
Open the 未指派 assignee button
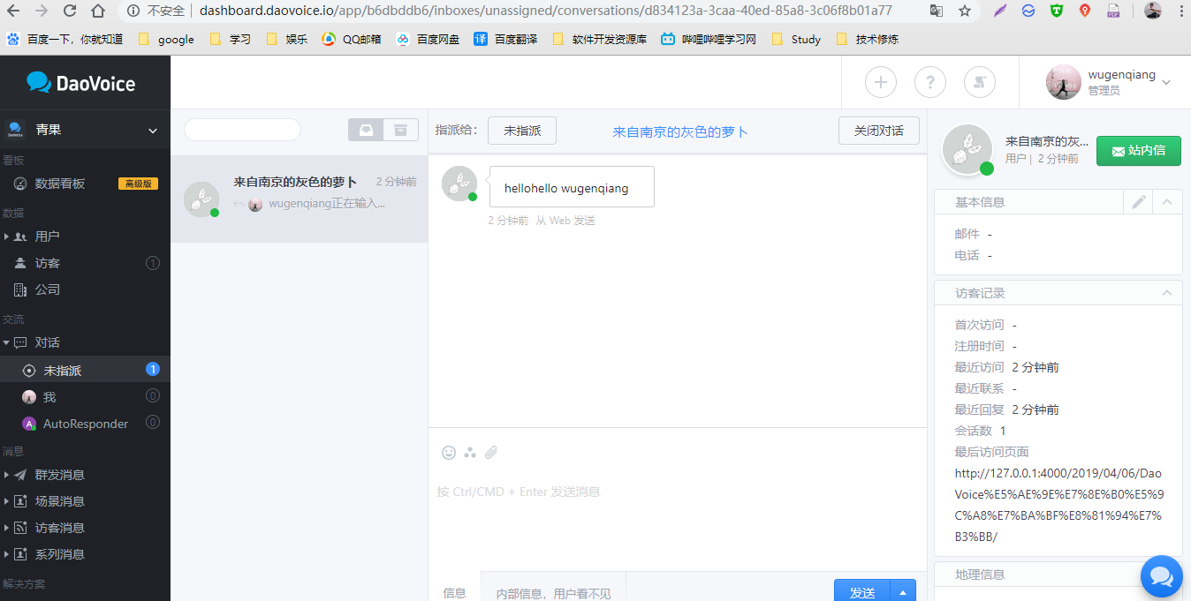tap(521, 131)
